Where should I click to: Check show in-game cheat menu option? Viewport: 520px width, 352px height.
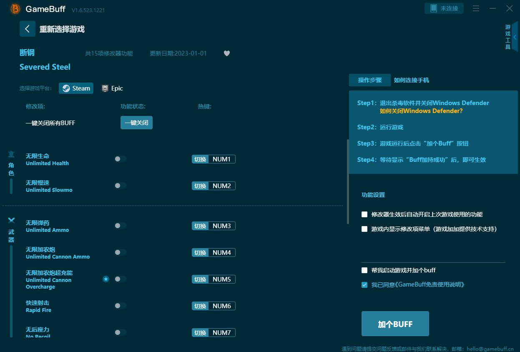(x=364, y=229)
